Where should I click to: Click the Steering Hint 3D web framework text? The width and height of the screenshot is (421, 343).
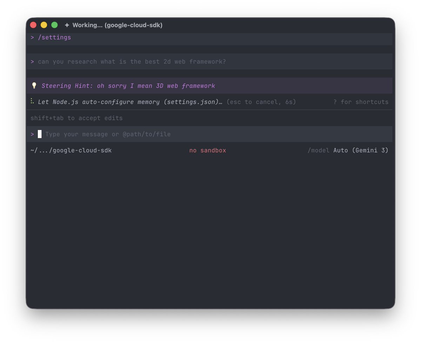(128, 86)
